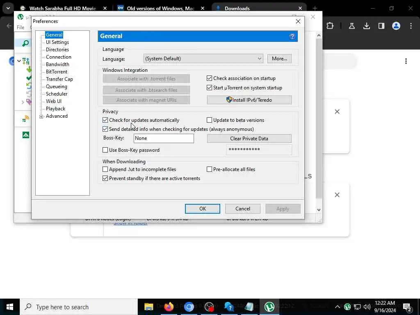Click the Chrome back arrow

9,26
